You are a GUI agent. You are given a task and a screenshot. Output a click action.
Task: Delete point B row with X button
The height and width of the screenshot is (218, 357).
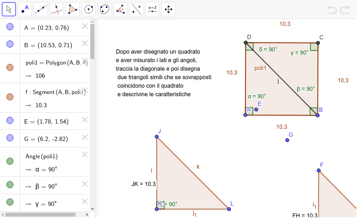85,43
